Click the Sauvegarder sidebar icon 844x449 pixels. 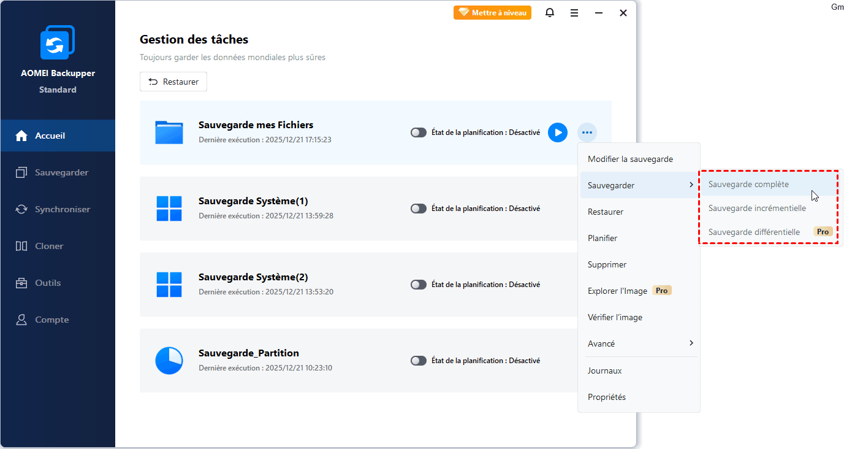pos(21,172)
